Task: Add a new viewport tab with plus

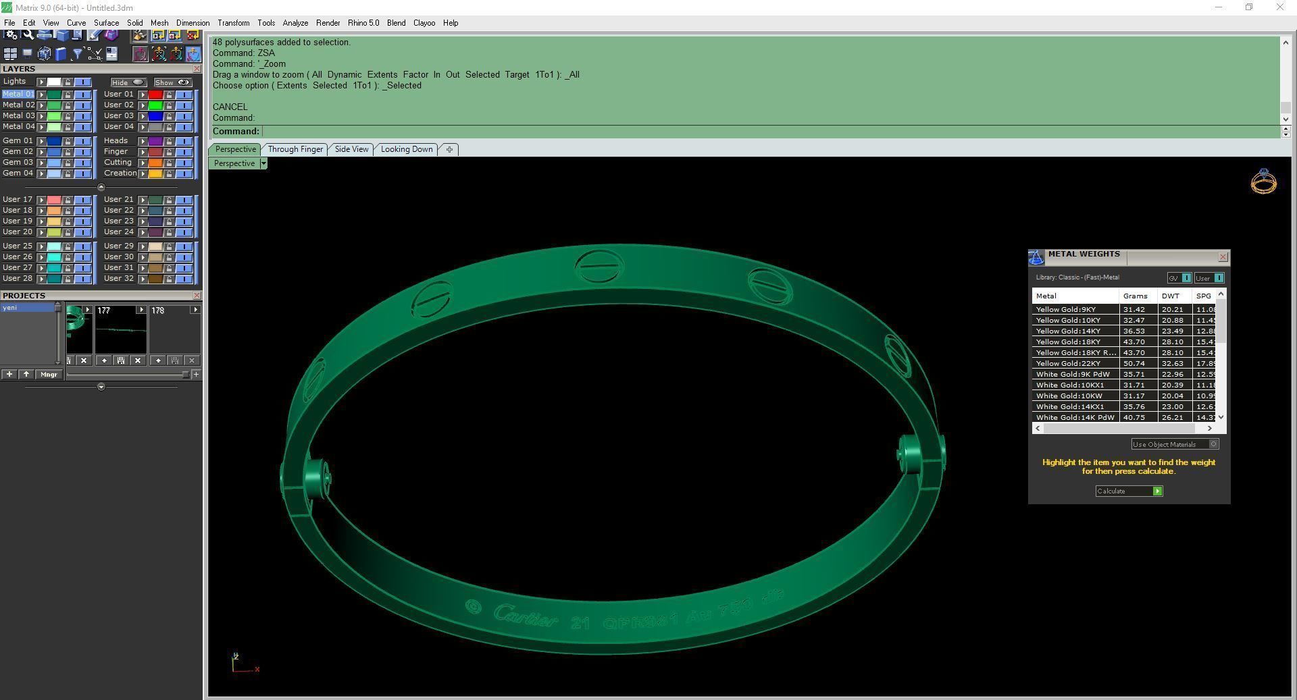Action: [449, 149]
